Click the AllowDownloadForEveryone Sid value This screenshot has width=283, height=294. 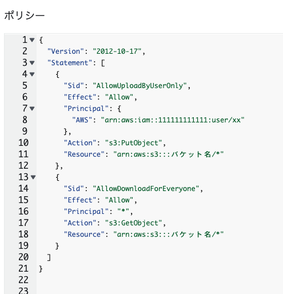[x=146, y=189]
